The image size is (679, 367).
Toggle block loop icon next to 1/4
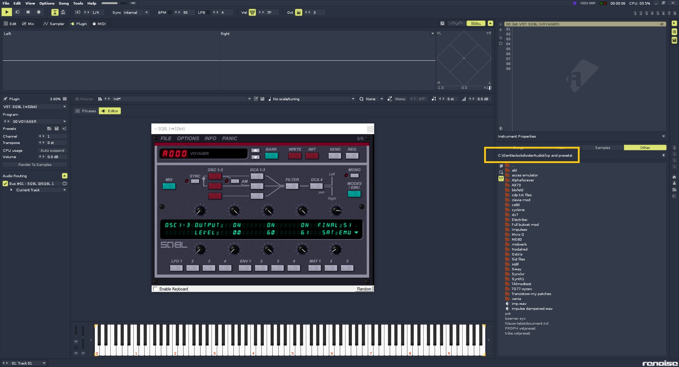[x=78, y=12]
